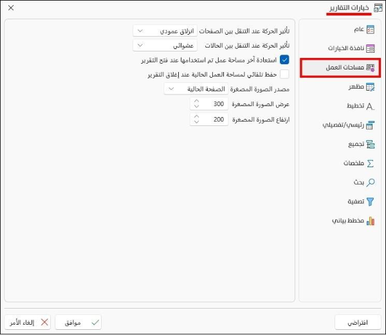Select the رئيسي/تفصيلي master-detail icon
Viewport: 386px width, 335px height.
[371, 125]
